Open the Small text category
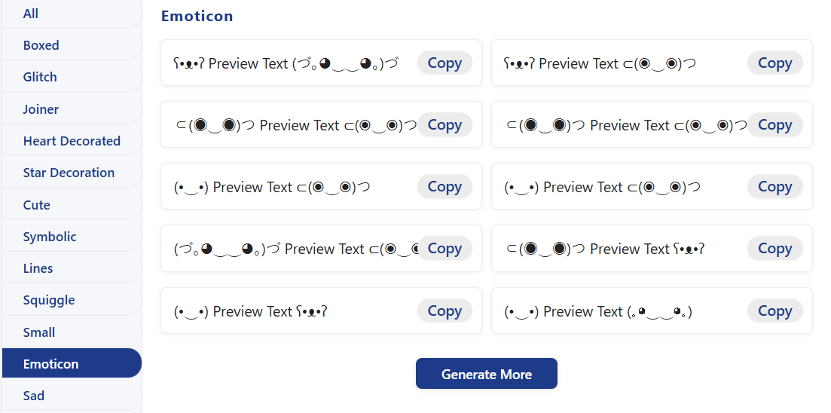 point(72,332)
